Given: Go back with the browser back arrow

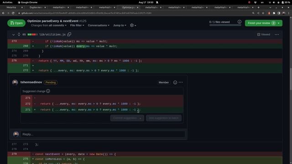Looking at the screenshot, I should pyautogui.click(x=3, y=13).
